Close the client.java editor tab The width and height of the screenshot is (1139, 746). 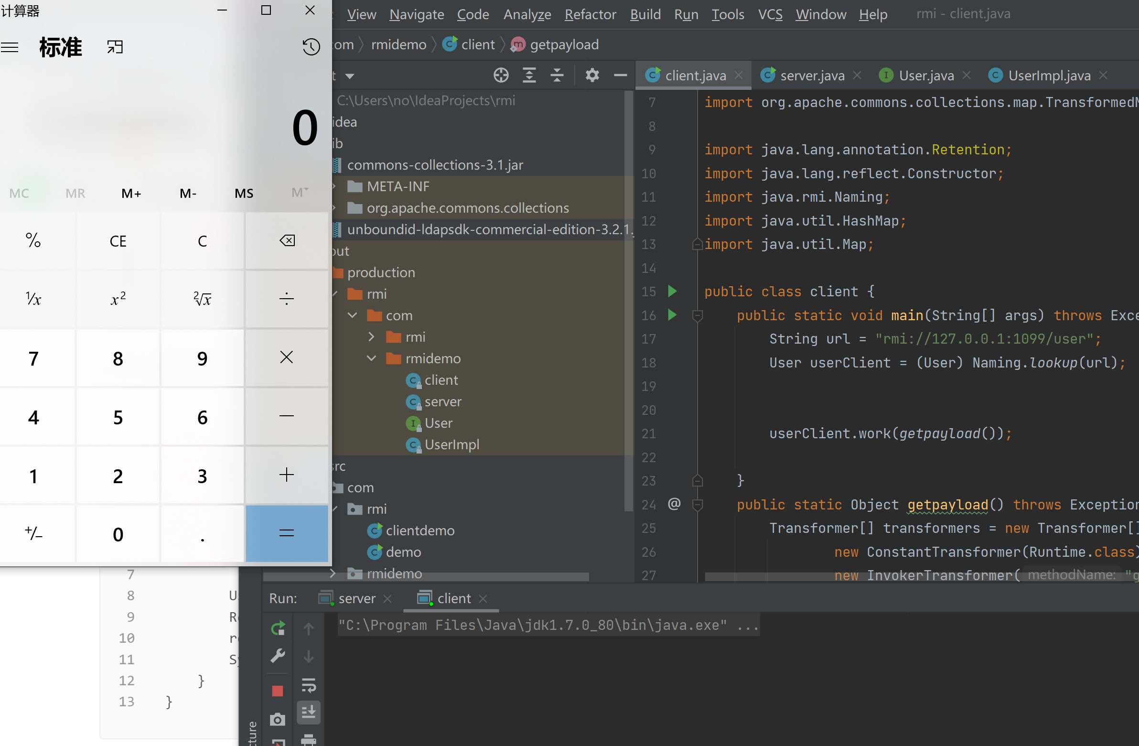tap(739, 75)
